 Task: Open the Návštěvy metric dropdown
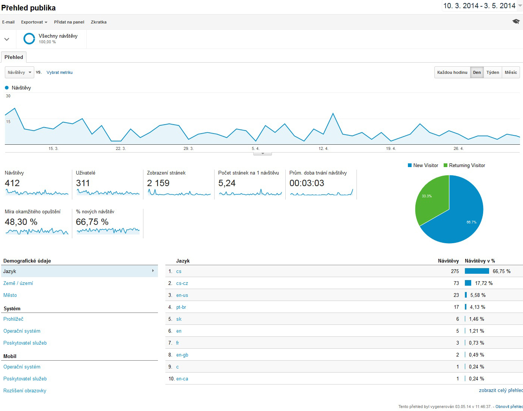click(19, 72)
